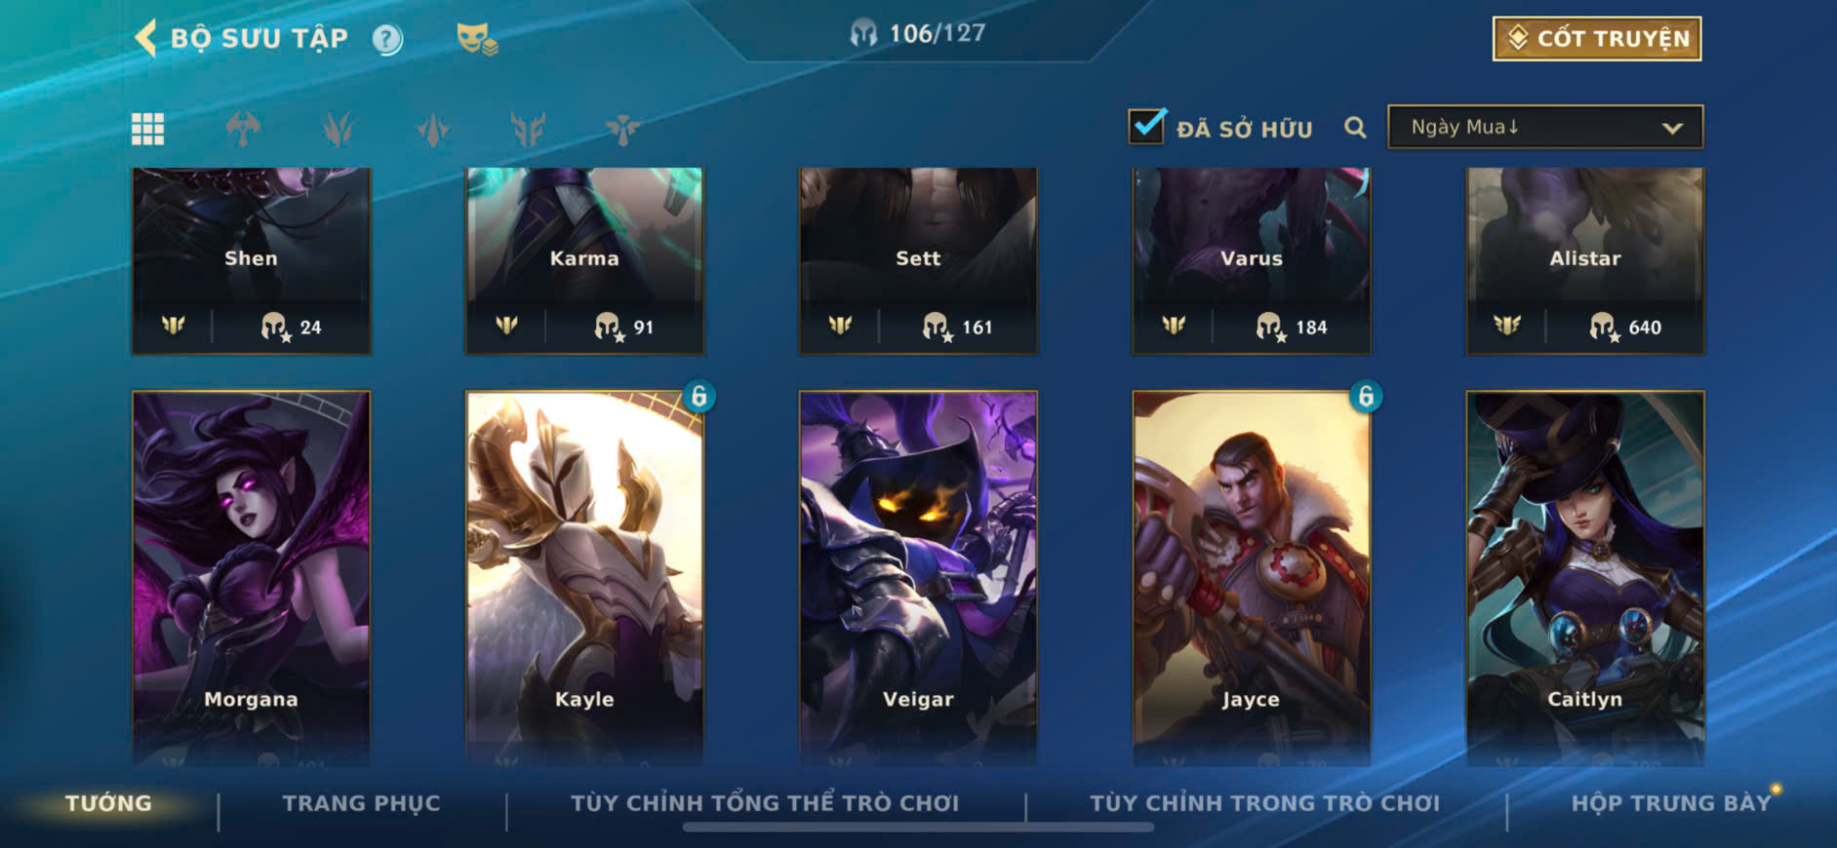Screen dimensions: 1837x848
Task: Open Tùy Chỉnh Trong Trò Chơi tab
Action: [x=1264, y=803]
